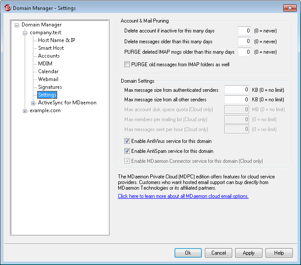Open the Webmail page
This screenshot has height=265, width=301.
point(48,79)
